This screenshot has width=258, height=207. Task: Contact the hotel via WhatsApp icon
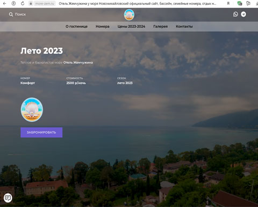235,14
